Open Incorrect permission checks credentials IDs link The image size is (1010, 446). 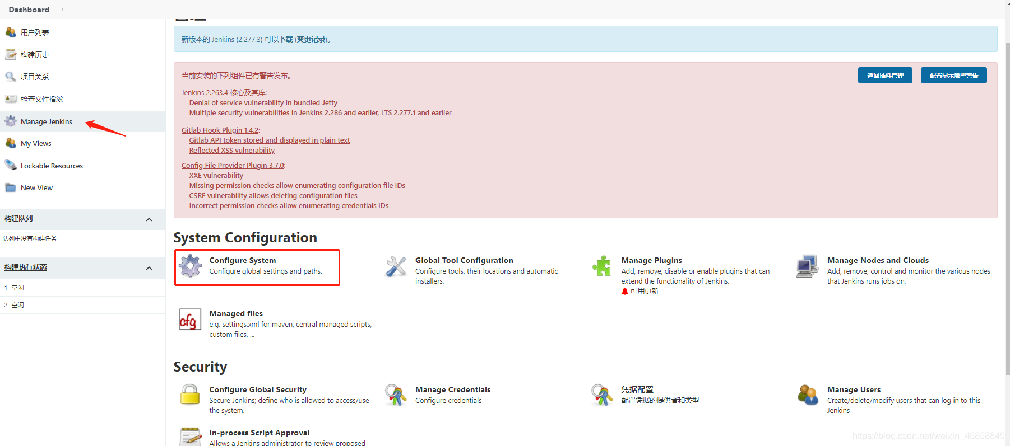289,205
